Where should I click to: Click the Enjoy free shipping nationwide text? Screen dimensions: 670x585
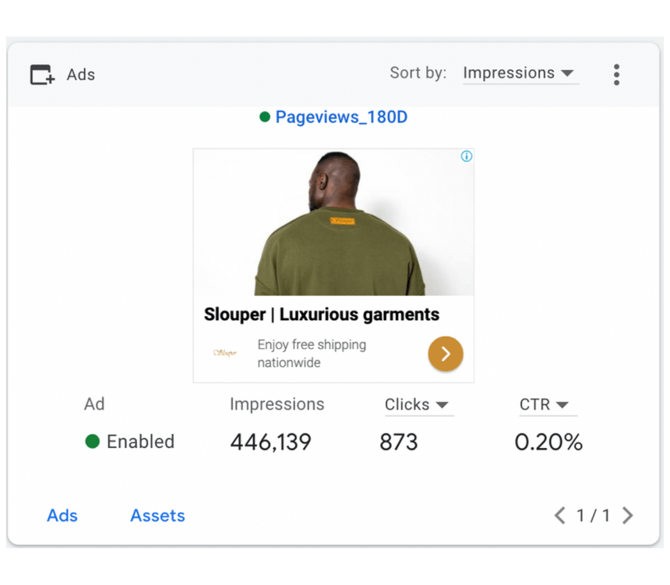[x=311, y=354]
